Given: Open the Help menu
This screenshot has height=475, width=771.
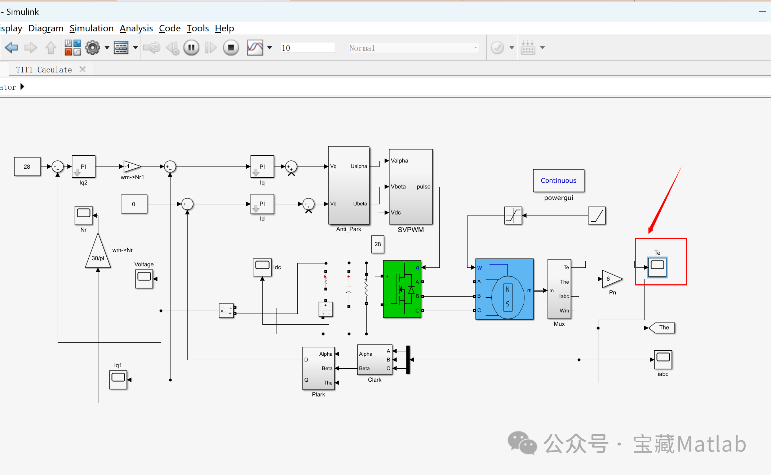Looking at the screenshot, I should (225, 28).
